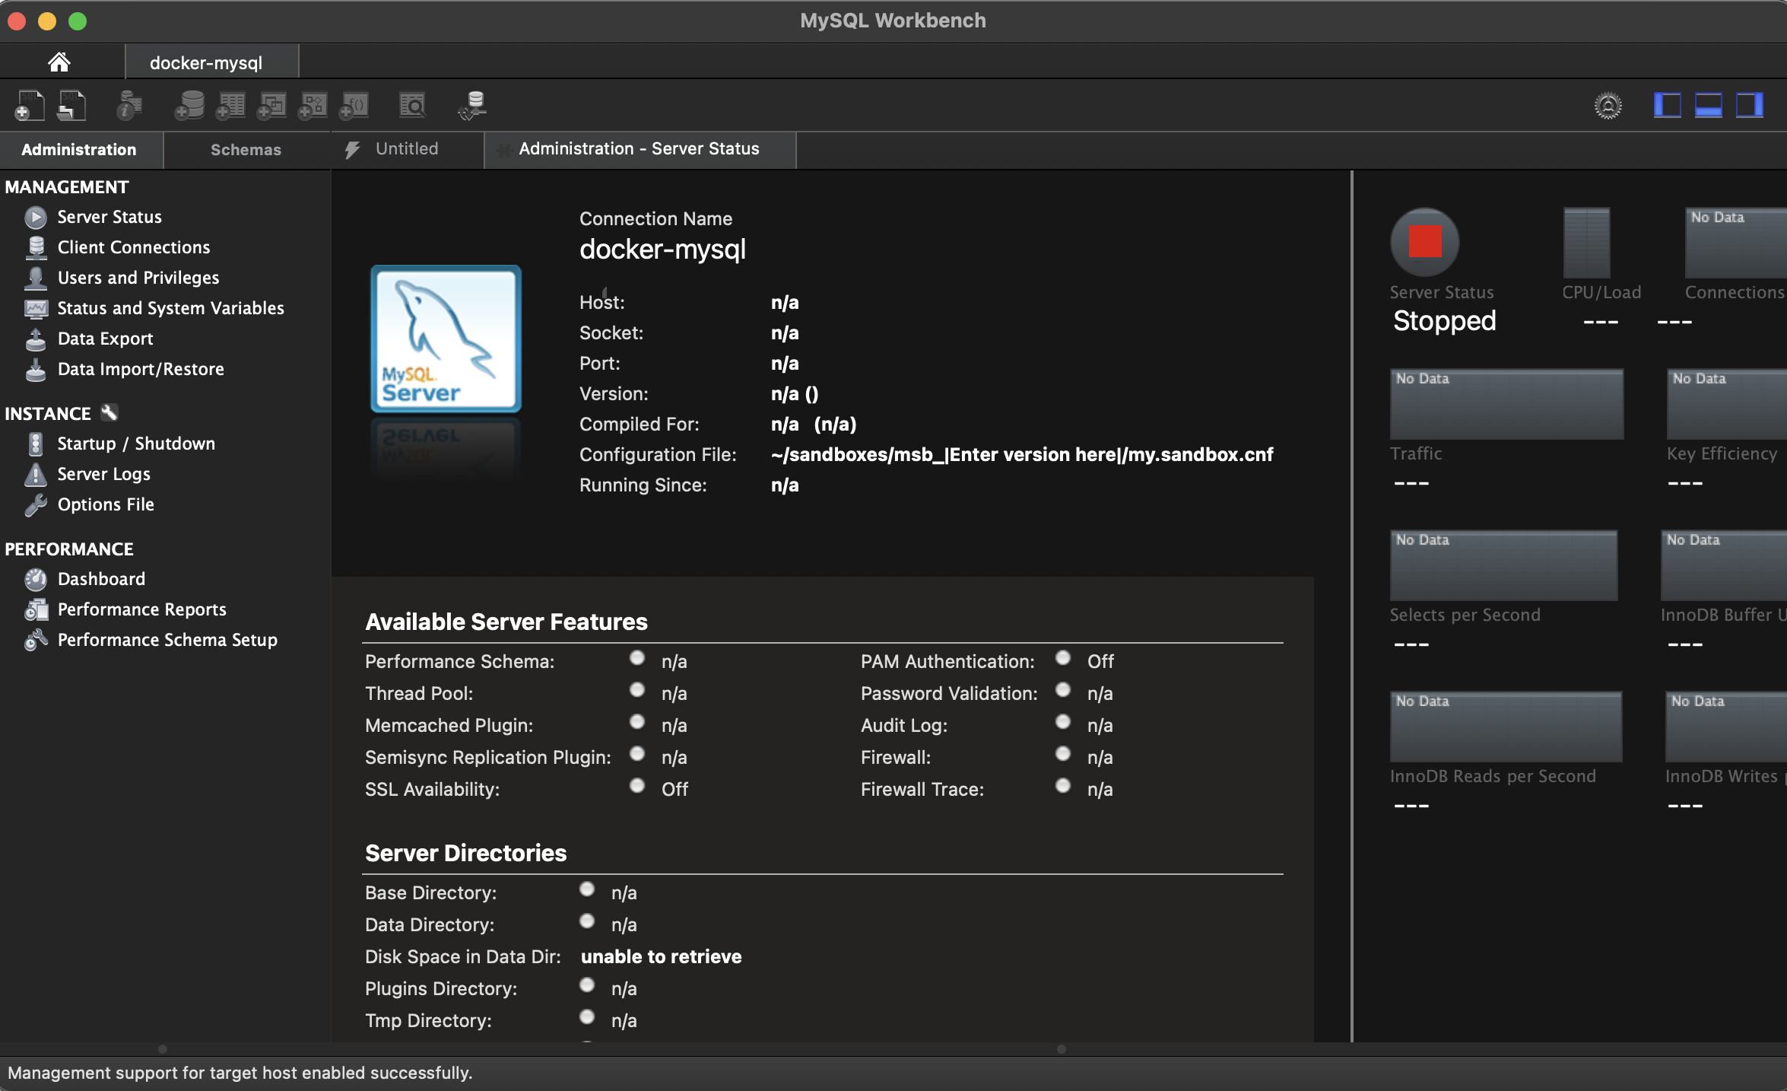Click the create new function icon
This screenshot has height=1091, width=1787.
click(354, 106)
